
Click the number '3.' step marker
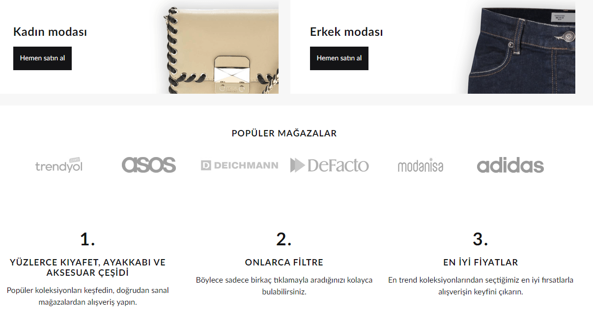(x=480, y=239)
